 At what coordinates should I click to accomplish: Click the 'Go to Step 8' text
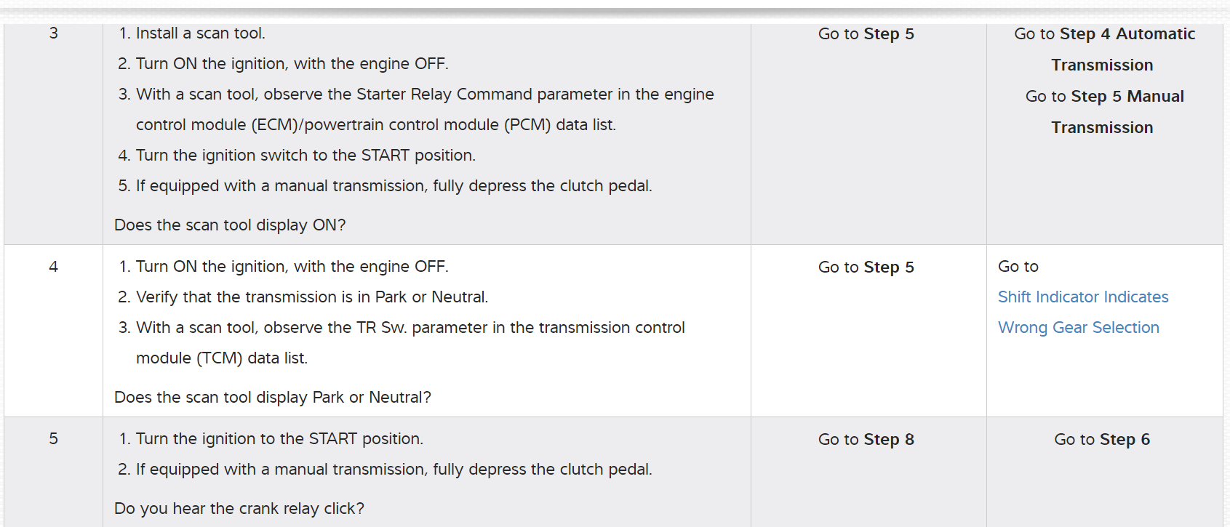pos(866,440)
